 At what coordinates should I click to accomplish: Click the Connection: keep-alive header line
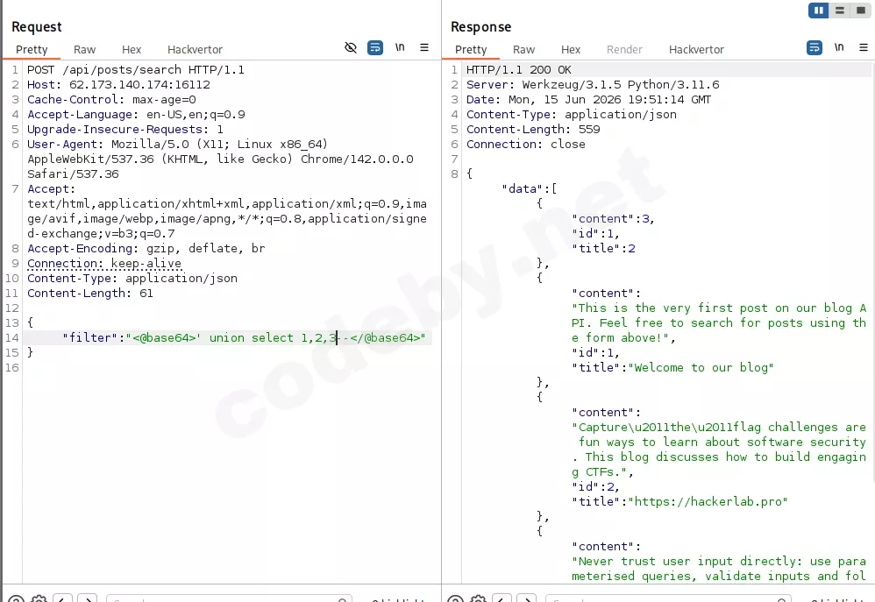coord(104,264)
